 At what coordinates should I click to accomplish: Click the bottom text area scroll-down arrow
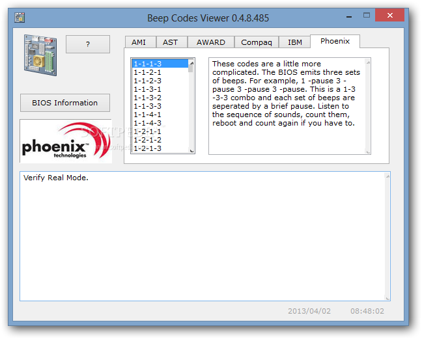pyautogui.click(x=387, y=298)
